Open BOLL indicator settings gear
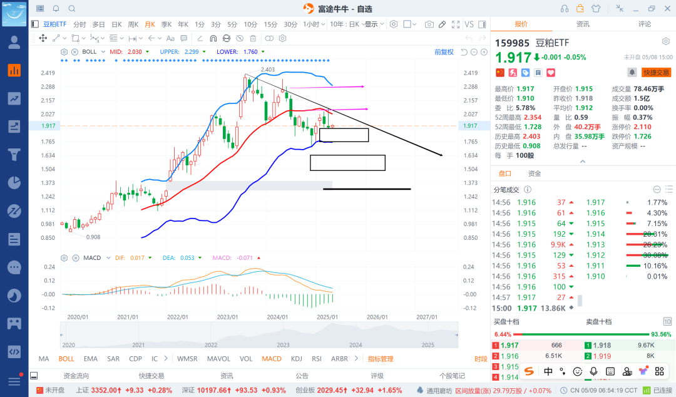This screenshot has height=397, width=676. pos(64,52)
